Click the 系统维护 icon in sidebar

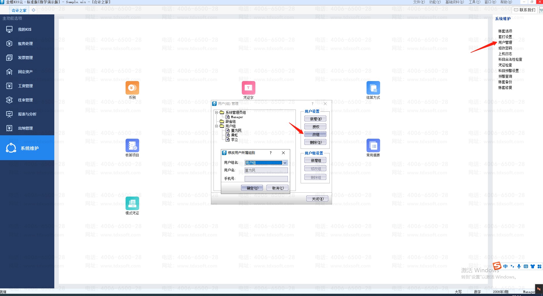point(11,148)
